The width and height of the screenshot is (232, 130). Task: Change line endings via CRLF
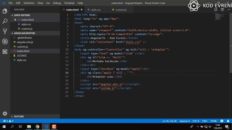[204, 121]
